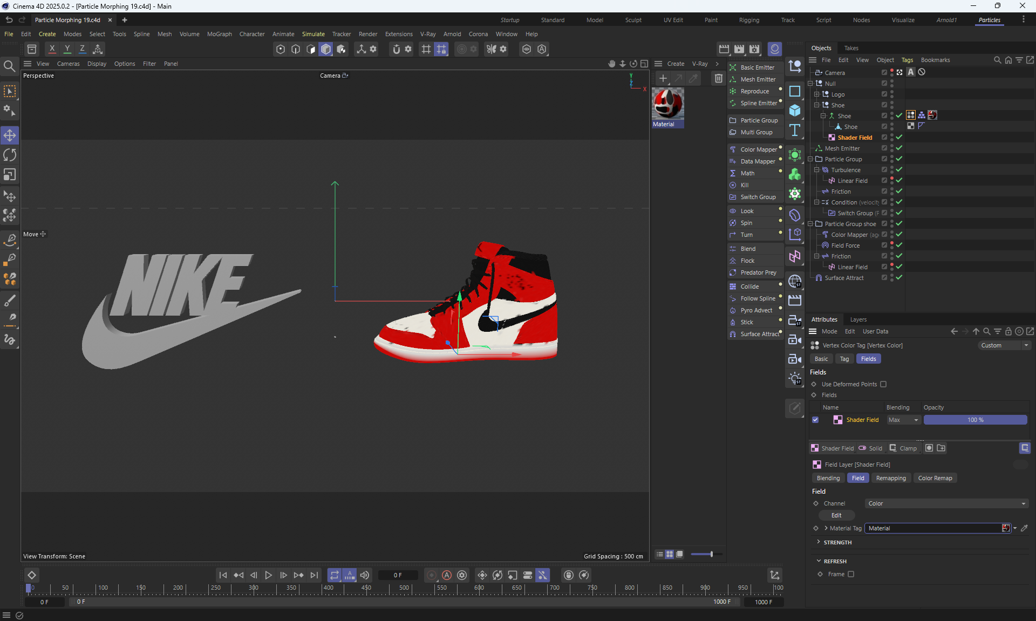Select the Rotate tool in left toolbar
1036x621 pixels.
10,155
